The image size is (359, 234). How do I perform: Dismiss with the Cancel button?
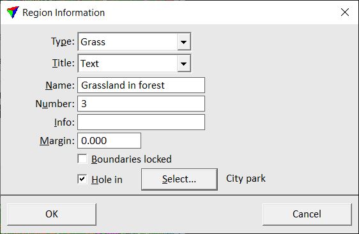click(x=307, y=214)
